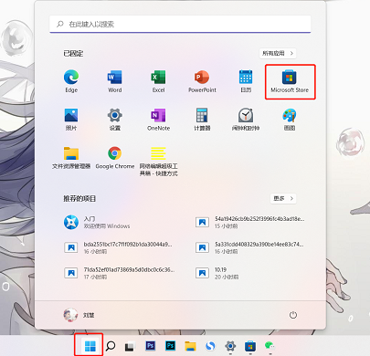Click the power button in Start menu
370x356 pixels.
(293, 315)
